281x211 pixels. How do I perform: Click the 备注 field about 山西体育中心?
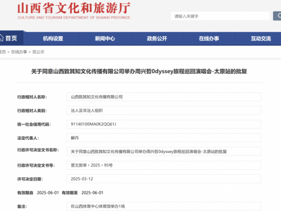[164, 206]
